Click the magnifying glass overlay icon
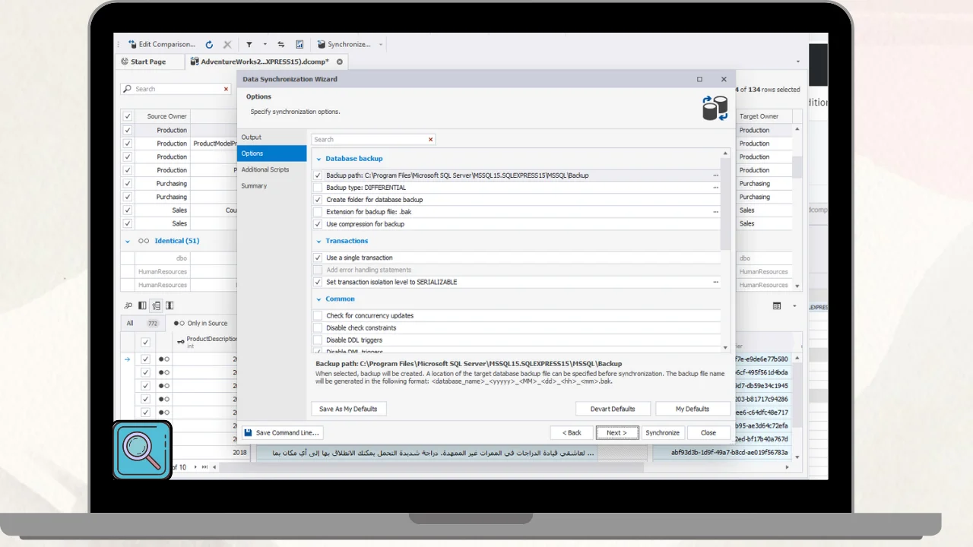The image size is (973, 547). pos(143,450)
